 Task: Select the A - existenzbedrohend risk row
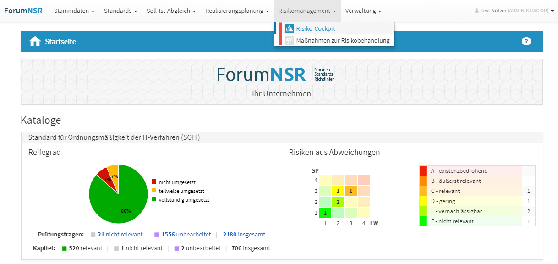click(477, 170)
